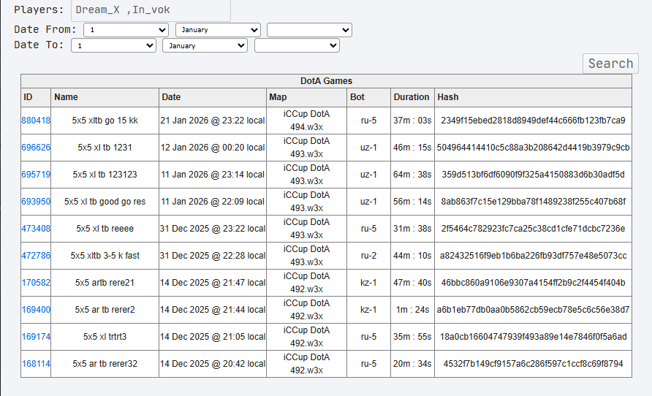
Task: Select game name '5x5 xl tb reeee'
Action: point(105,229)
